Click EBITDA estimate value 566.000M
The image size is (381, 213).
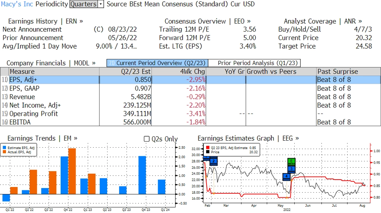(x=137, y=122)
